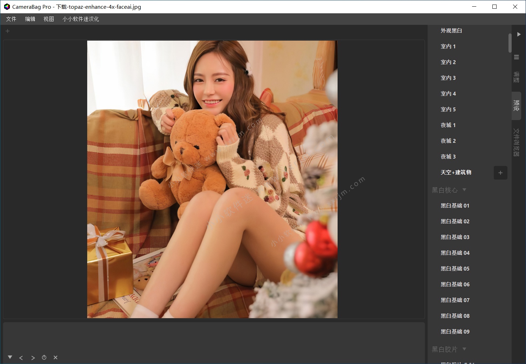526x364 pixels.
Task: Switch to the 调整 tab
Action: coord(516,77)
